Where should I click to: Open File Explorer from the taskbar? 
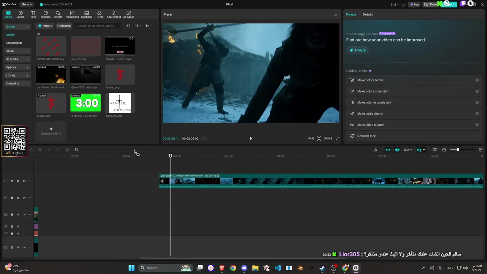click(x=255, y=268)
